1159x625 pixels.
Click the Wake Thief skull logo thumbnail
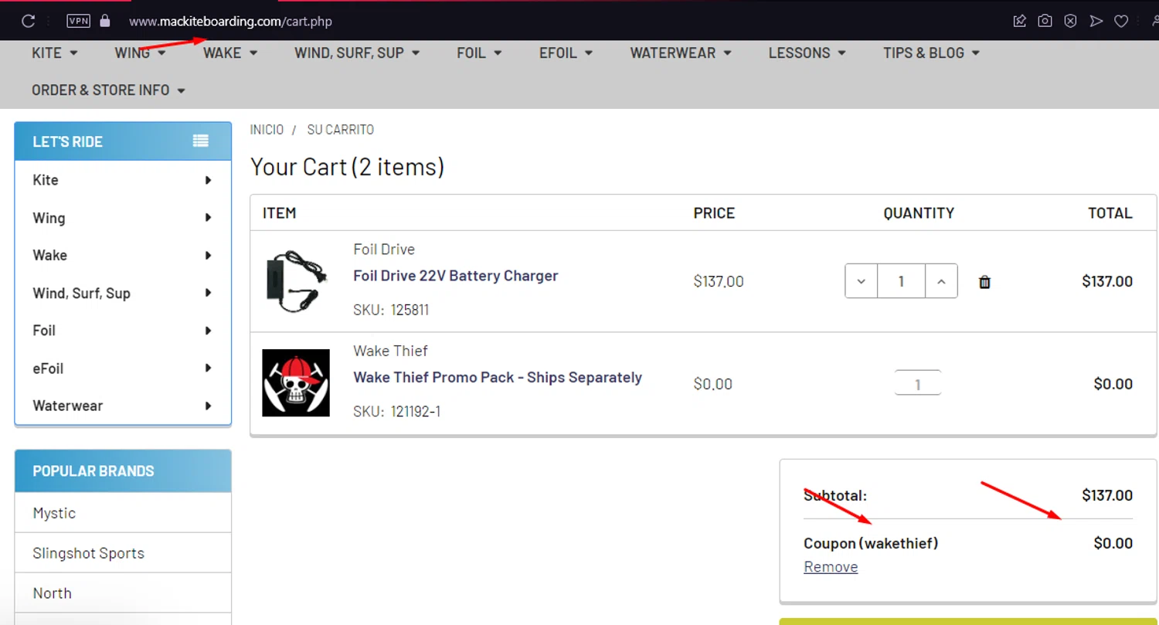tap(296, 382)
